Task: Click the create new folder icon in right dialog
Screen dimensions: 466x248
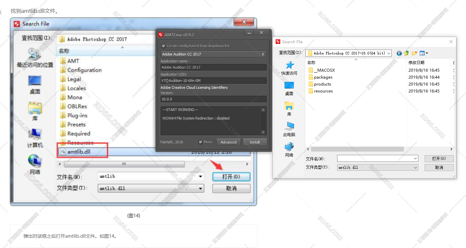Action: 414,53
